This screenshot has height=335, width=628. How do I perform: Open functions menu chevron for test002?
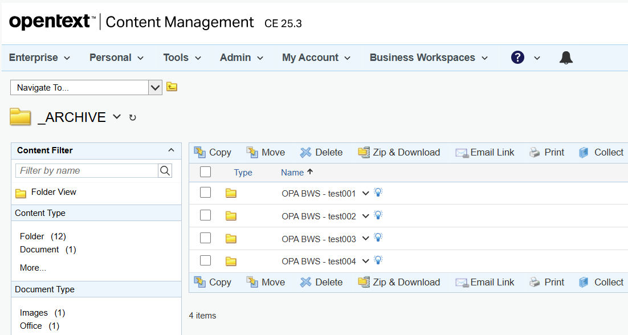[365, 216]
